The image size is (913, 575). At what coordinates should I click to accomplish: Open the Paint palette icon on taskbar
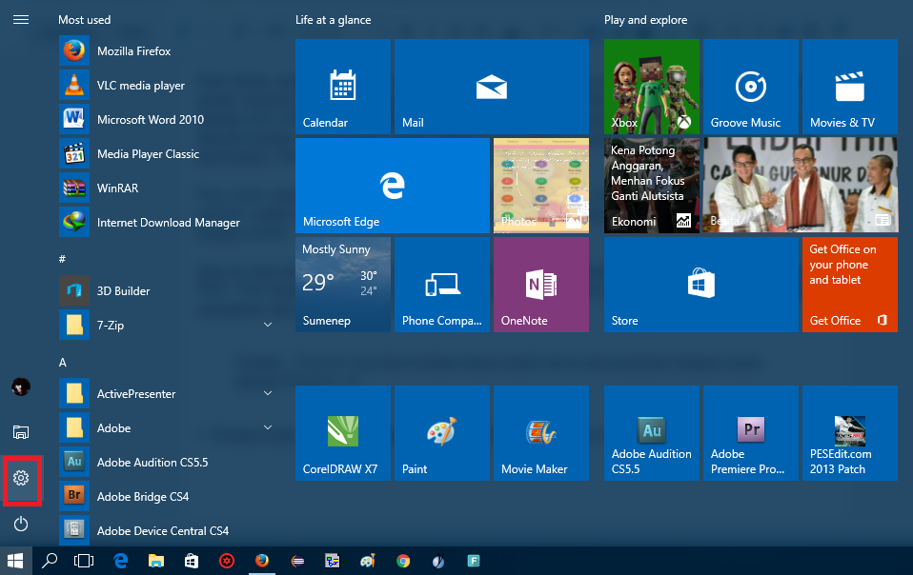coord(368,561)
